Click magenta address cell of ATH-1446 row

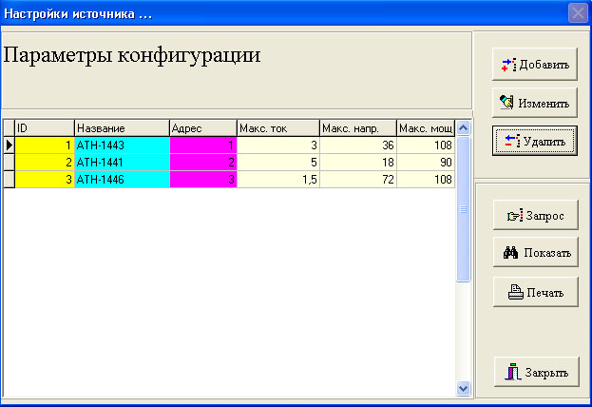pyautogui.click(x=203, y=179)
